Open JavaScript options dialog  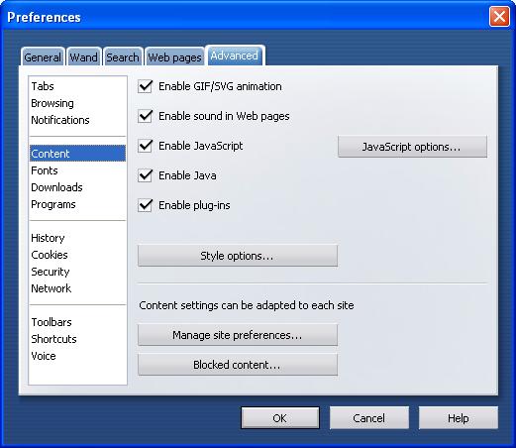tap(412, 147)
